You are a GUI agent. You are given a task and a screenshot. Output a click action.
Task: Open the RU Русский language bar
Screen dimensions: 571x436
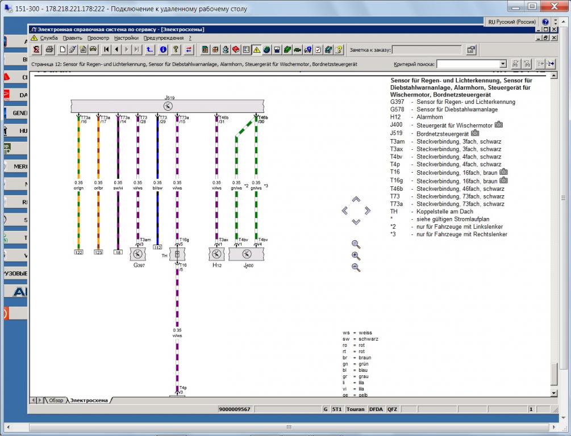coord(512,22)
